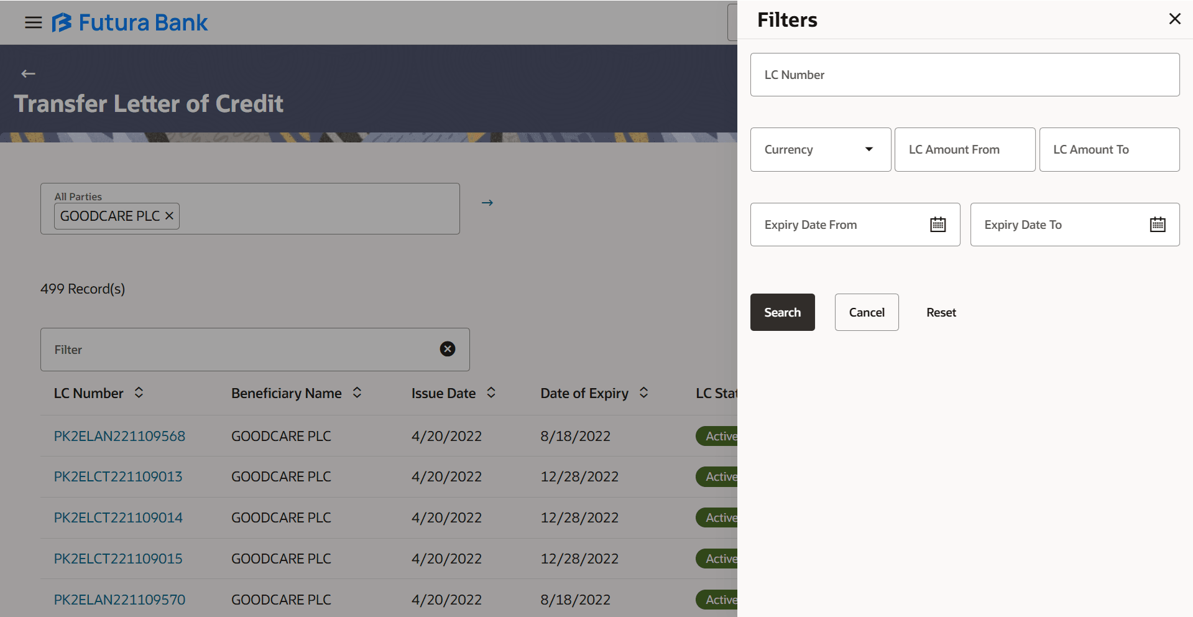Apply party selection via right arrow icon
This screenshot has width=1193, height=617.
click(487, 202)
